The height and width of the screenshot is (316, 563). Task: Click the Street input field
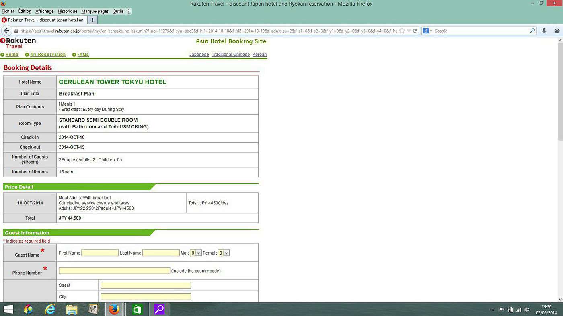[146, 285]
